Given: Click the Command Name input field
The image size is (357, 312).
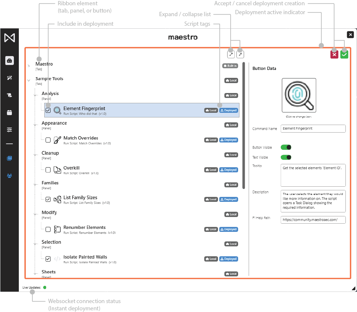Looking at the screenshot, I should tap(313, 129).
